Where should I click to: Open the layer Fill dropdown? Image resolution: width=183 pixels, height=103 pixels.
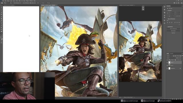[180, 60]
